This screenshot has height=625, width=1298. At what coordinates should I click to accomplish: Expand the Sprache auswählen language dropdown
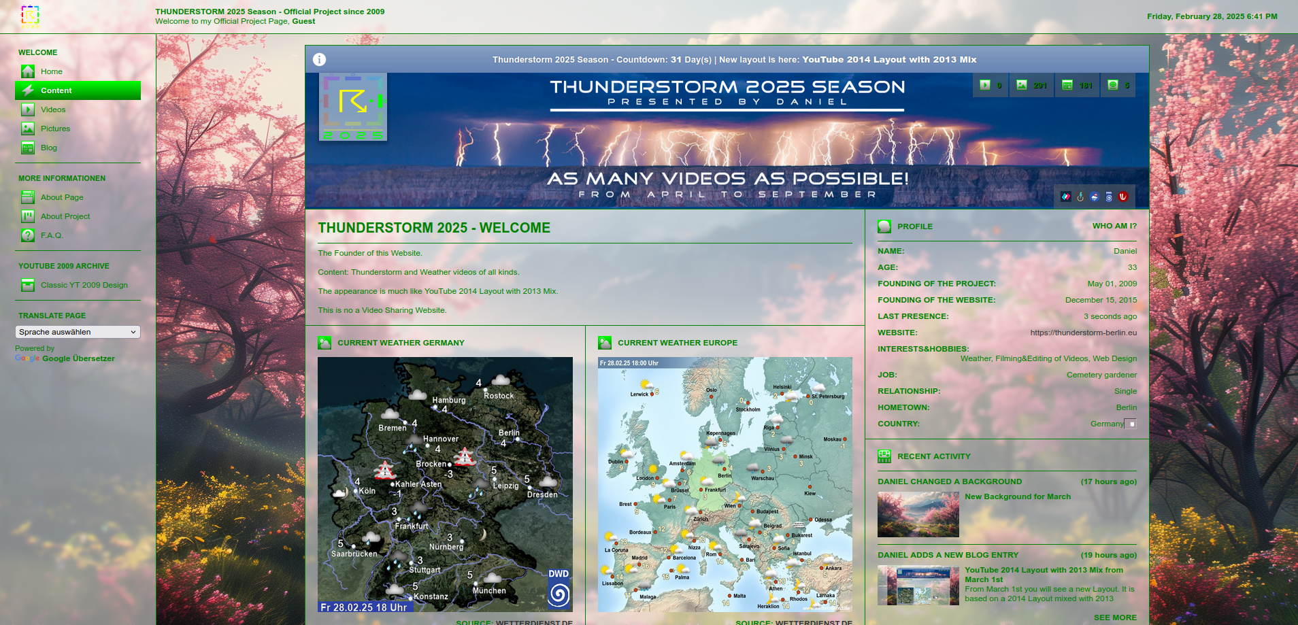[78, 332]
